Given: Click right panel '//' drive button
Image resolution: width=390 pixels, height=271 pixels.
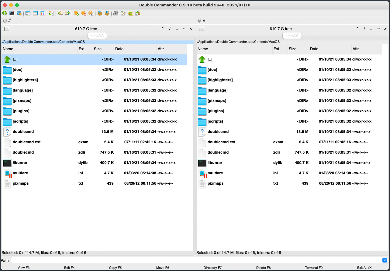Looking at the screenshot, I should coord(202,21).
